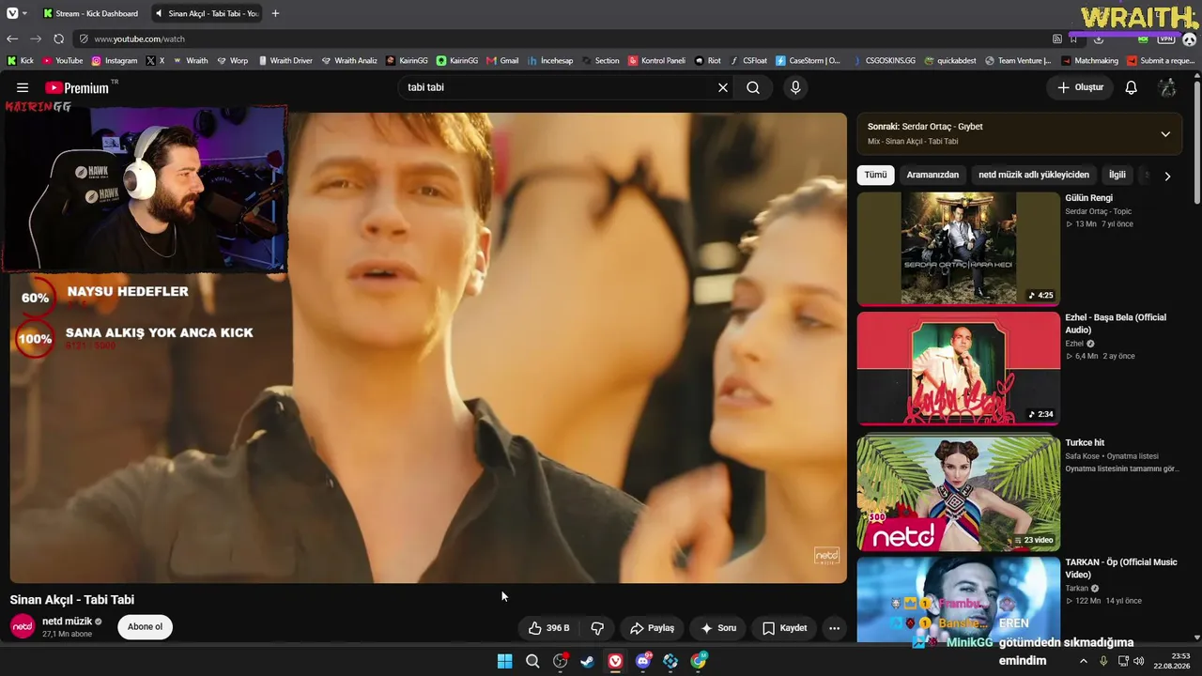Submit search with the magnifier button
The image size is (1202, 676).
pos(753,87)
